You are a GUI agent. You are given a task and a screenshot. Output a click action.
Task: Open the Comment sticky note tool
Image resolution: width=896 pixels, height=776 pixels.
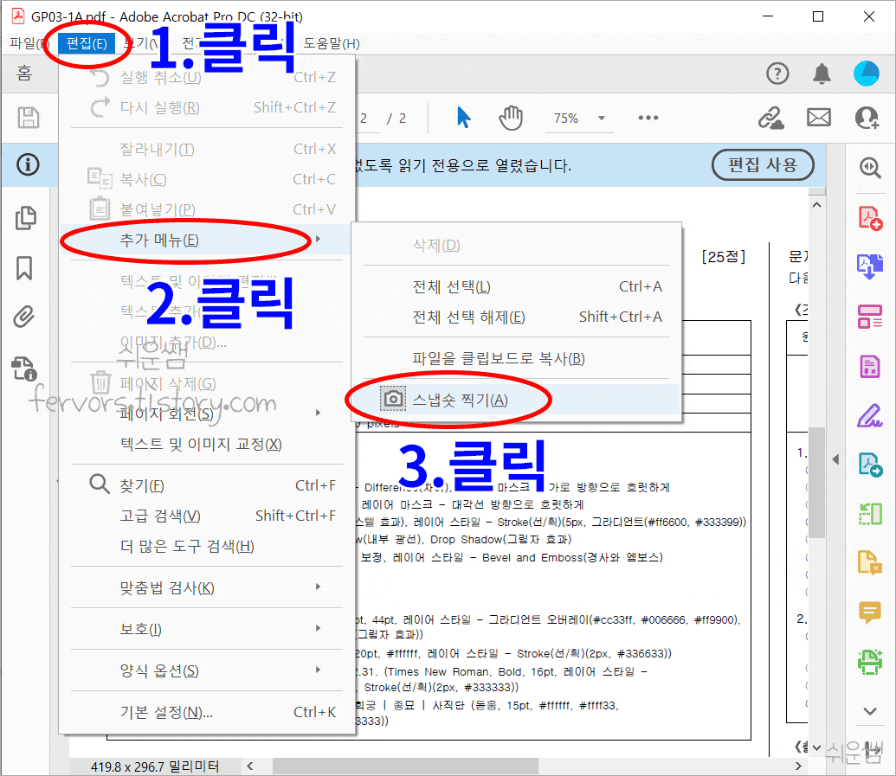(868, 611)
